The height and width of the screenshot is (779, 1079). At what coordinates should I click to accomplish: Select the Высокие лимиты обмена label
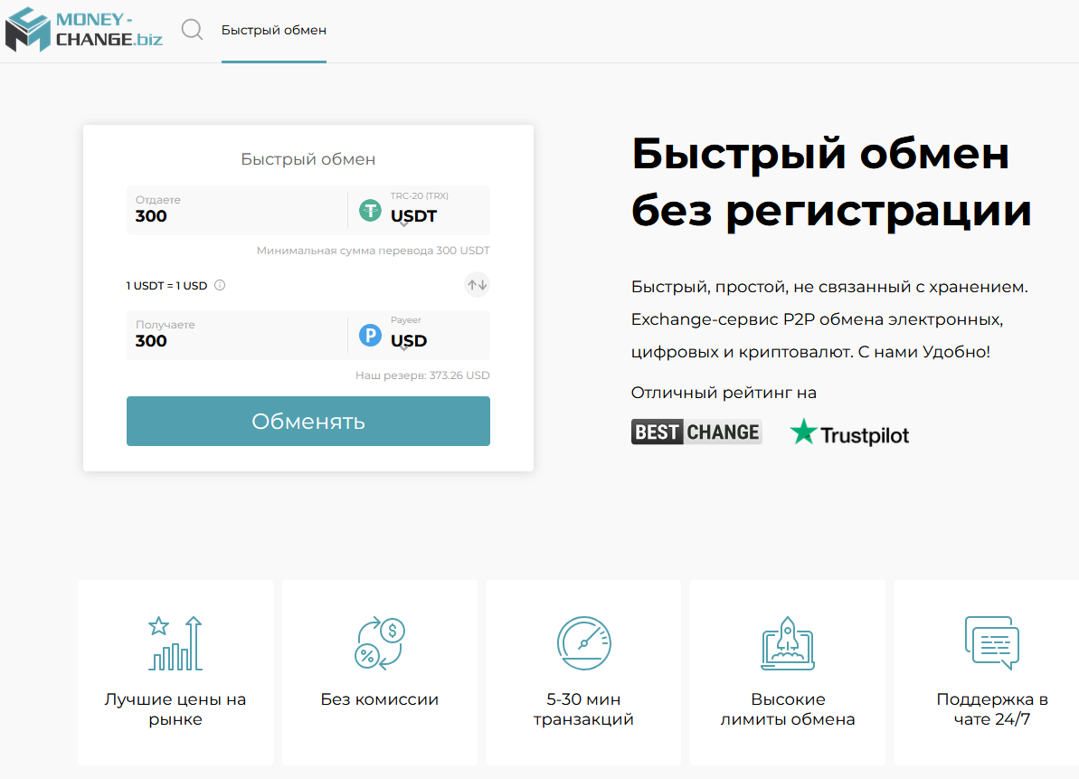click(787, 708)
